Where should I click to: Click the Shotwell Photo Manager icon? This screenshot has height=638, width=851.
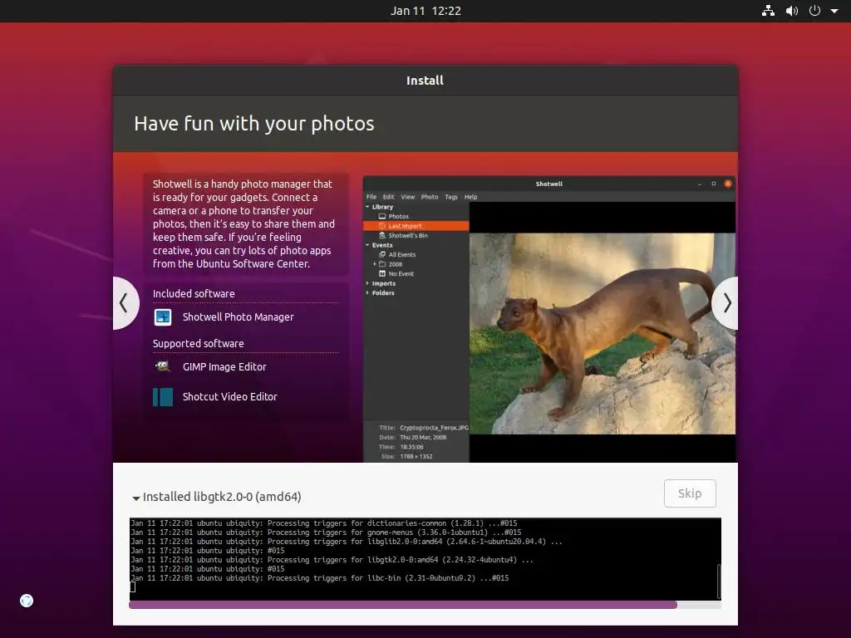[x=163, y=317]
